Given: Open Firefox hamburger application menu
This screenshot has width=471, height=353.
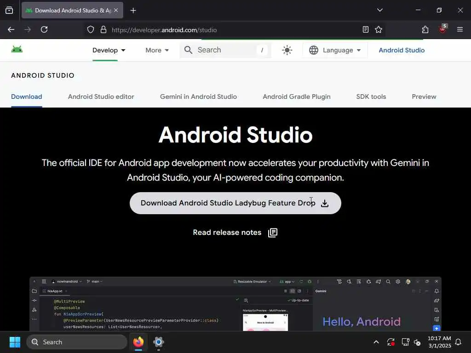Looking at the screenshot, I should 460,29.
